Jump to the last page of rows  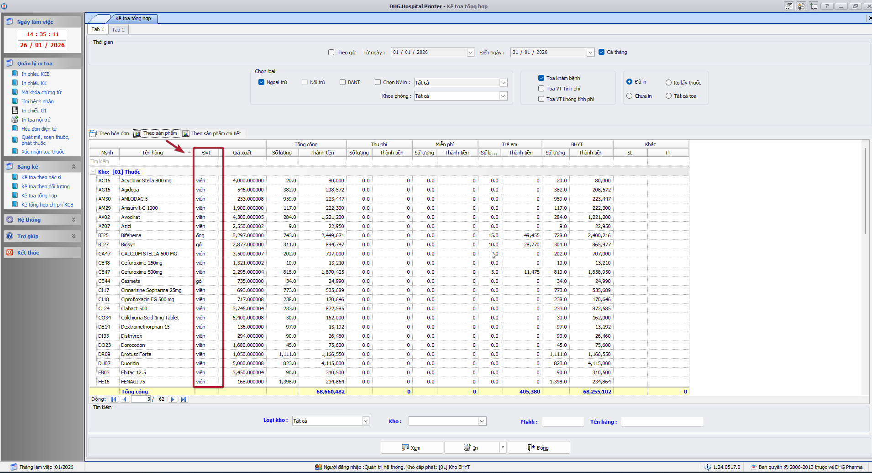click(183, 399)
